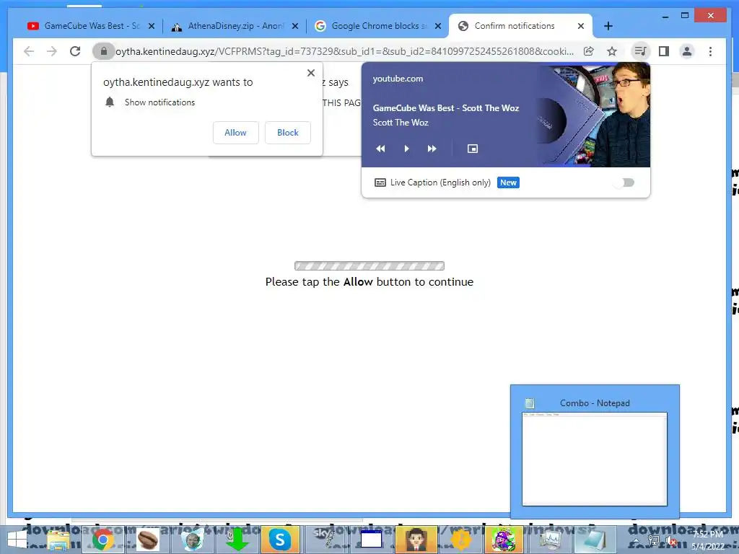This screenshot has height=554, width=739.
Task: Click the 'Scott The Woz' artist label
Action: click(x=401, y=123)
